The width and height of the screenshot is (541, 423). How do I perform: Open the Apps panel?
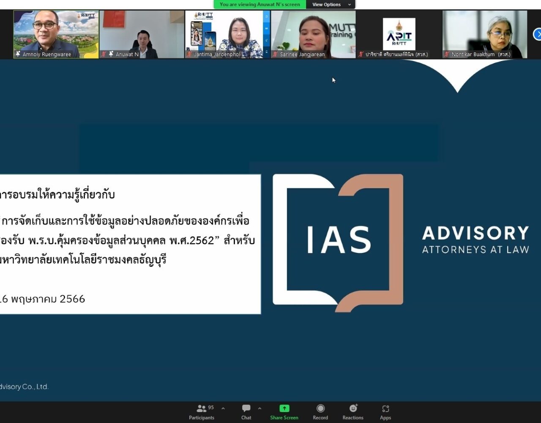point(385,412)
